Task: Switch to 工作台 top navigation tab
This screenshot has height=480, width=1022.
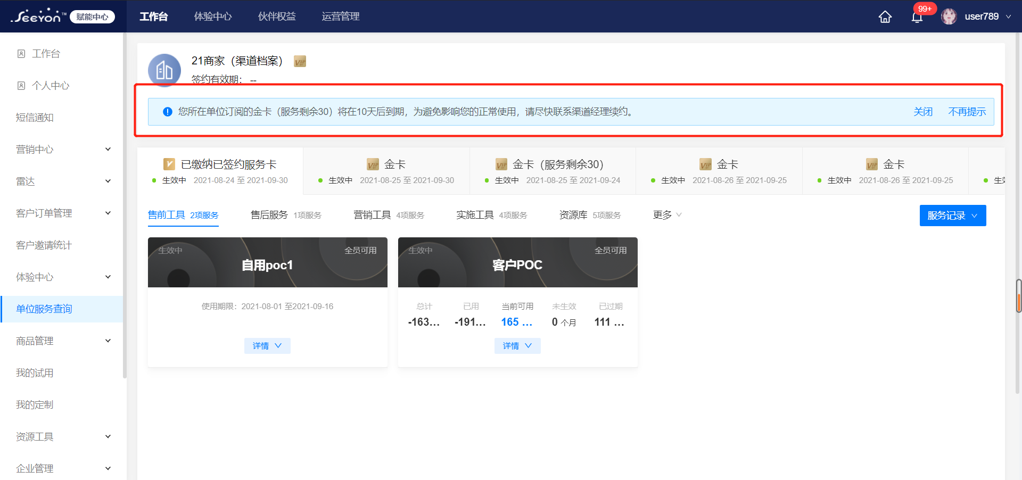Action: click(x=154, y=16)
